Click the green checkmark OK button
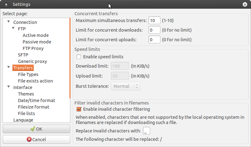251x147 pixels. (37, 129)
